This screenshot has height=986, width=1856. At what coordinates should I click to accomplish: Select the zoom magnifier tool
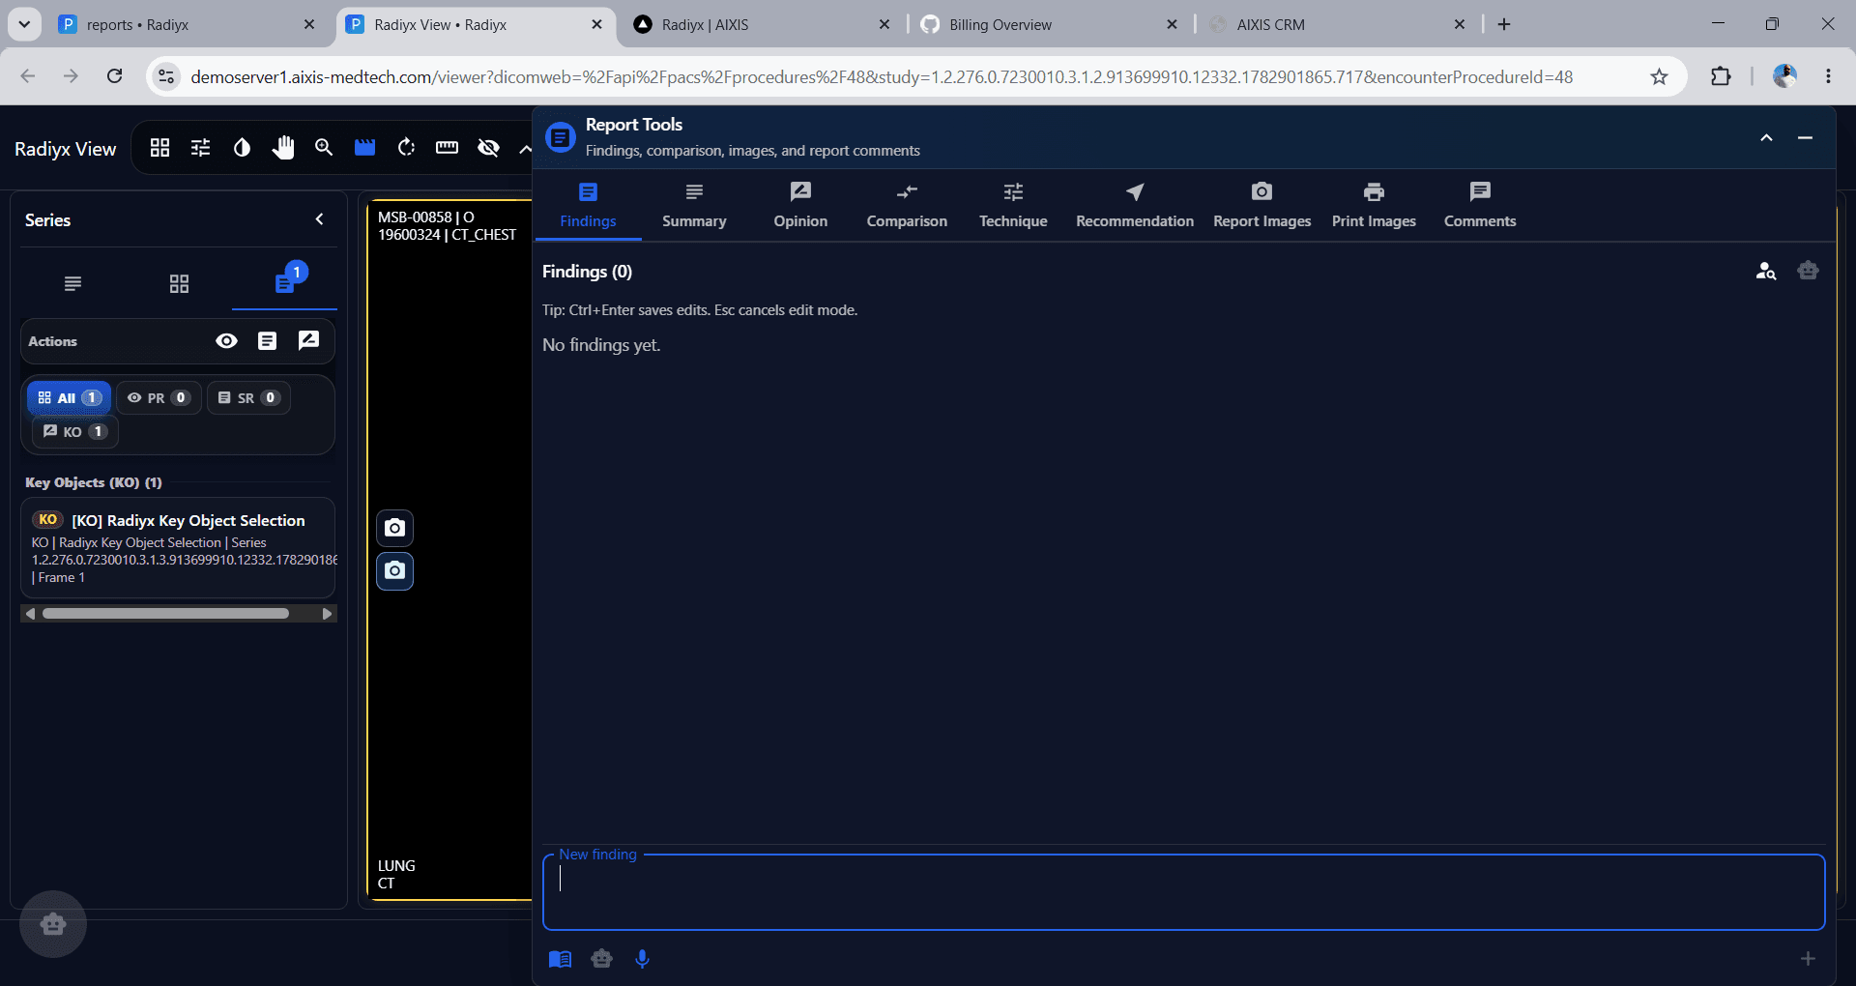324,147
